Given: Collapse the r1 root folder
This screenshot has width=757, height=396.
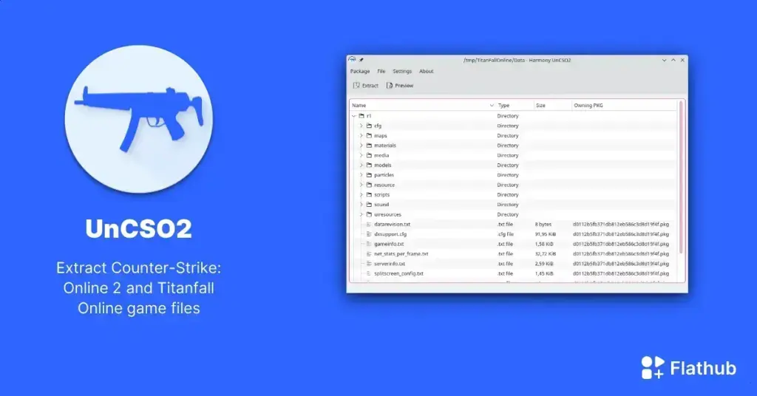Looking at the screenshot, I should 354,116.
